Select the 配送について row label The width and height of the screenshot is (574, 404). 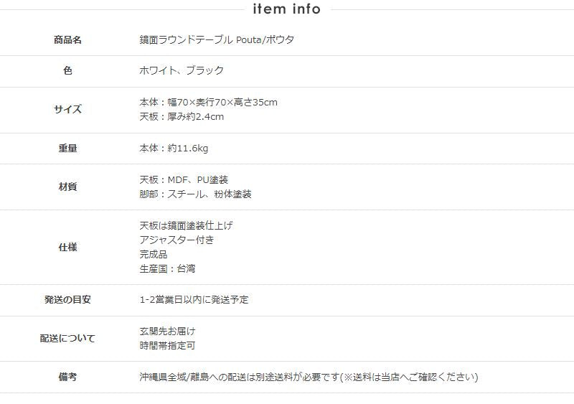pyautogui.click(x=67, y=339)
